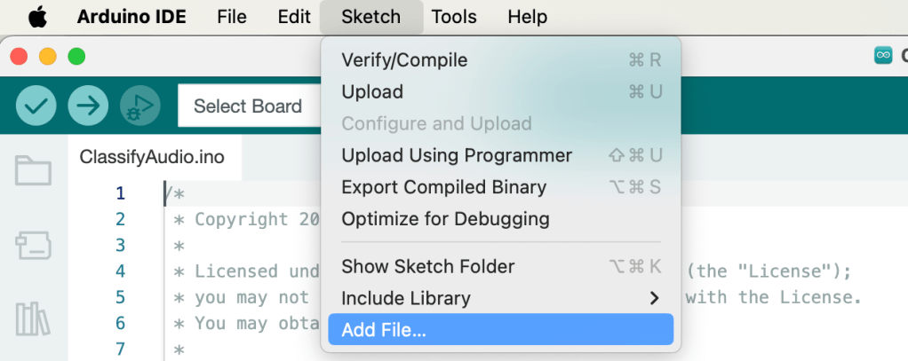Viewport: 908px width, 361px height.
Task: Open the Select Board dropdown
Action: coord(248,106)
